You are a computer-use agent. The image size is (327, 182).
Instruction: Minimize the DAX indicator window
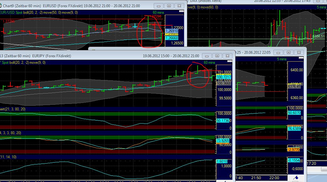tap(278, 52)
